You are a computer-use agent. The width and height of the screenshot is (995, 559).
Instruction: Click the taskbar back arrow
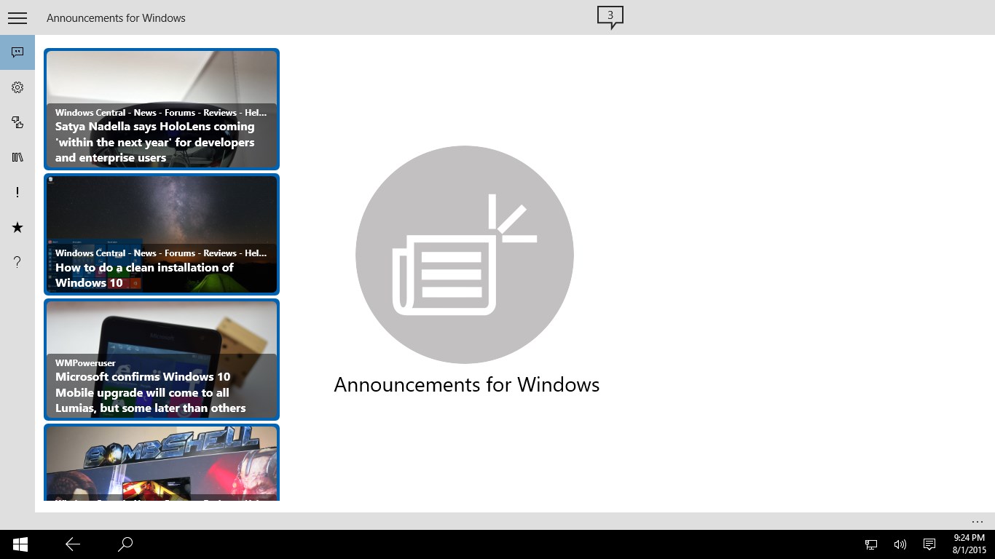tap(73, 544)
